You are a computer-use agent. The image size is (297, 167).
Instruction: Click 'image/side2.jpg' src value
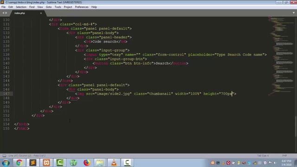coord(113,94)
